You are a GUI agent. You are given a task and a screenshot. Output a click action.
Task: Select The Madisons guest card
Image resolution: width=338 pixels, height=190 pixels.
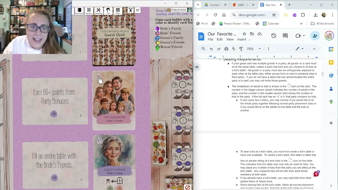[x=114, y=100]
